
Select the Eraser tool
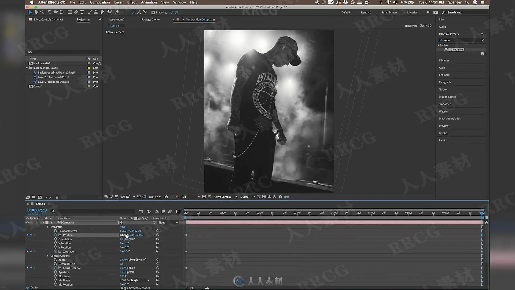[x=102, y=12]
